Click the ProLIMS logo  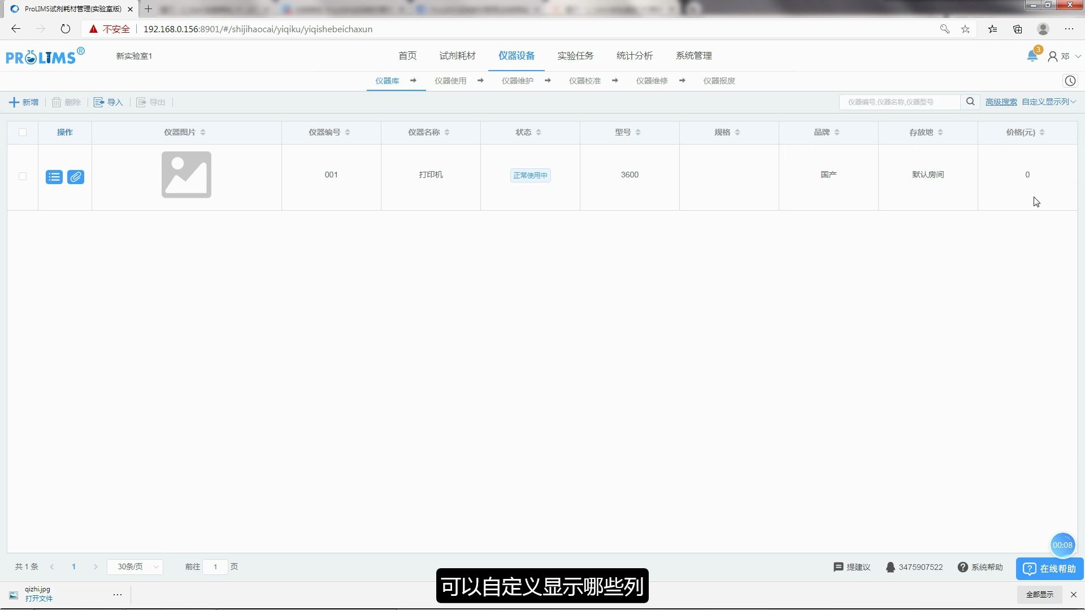click(x=45, y=56)
